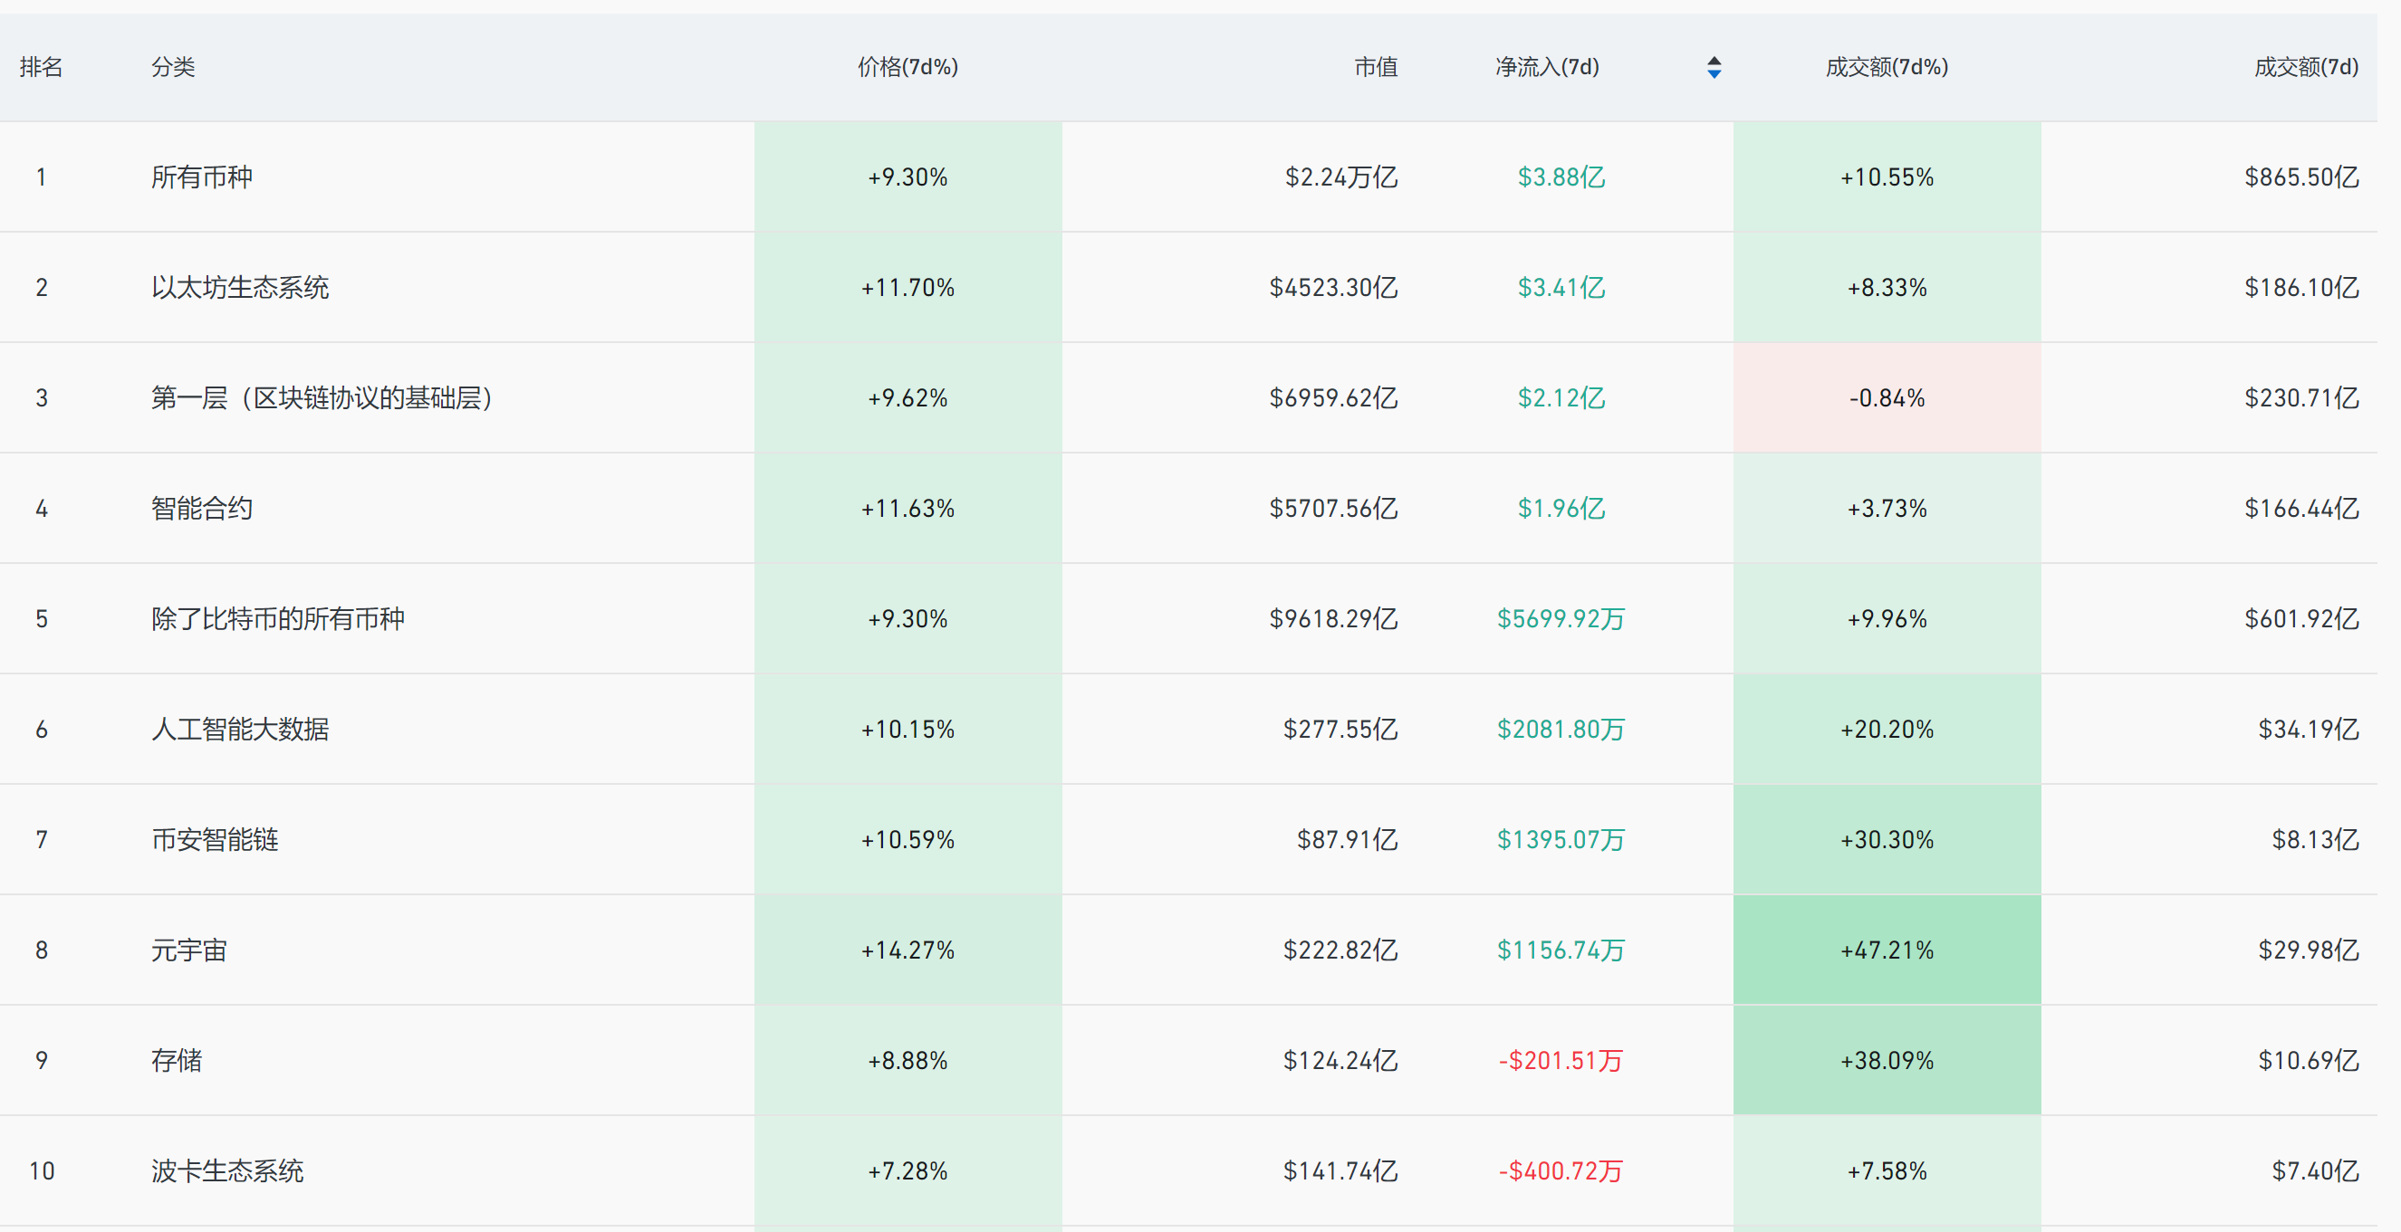
Task: Click volume change +20.20% cell
Action: tap(1887, 729)
